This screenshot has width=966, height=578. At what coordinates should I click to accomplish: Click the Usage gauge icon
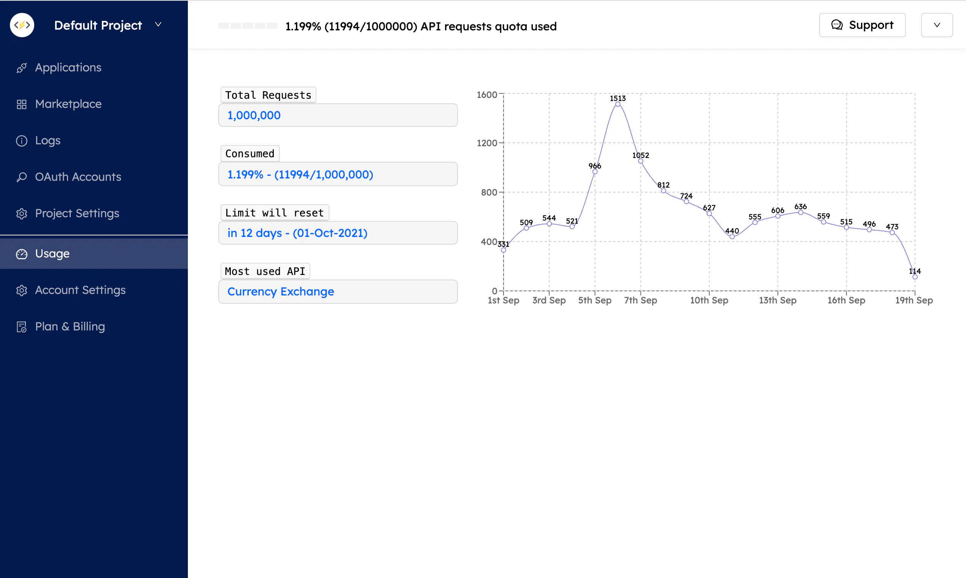pyautogui.click(x=21, y=254)
